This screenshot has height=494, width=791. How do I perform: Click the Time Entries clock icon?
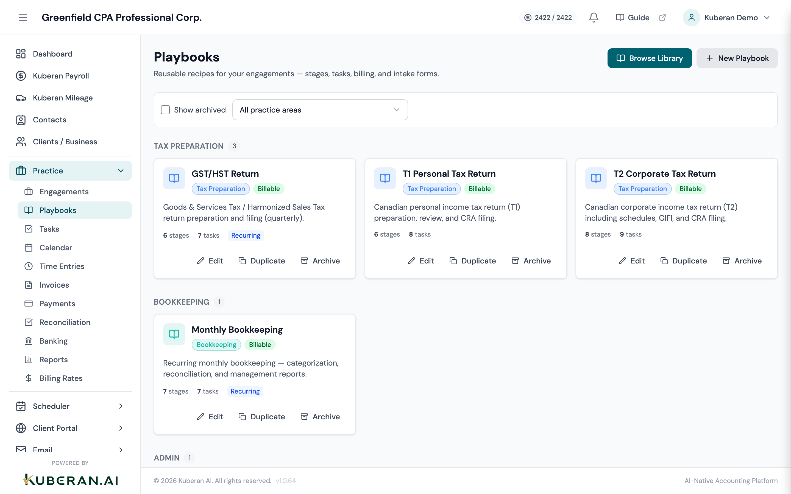(29, 266)
